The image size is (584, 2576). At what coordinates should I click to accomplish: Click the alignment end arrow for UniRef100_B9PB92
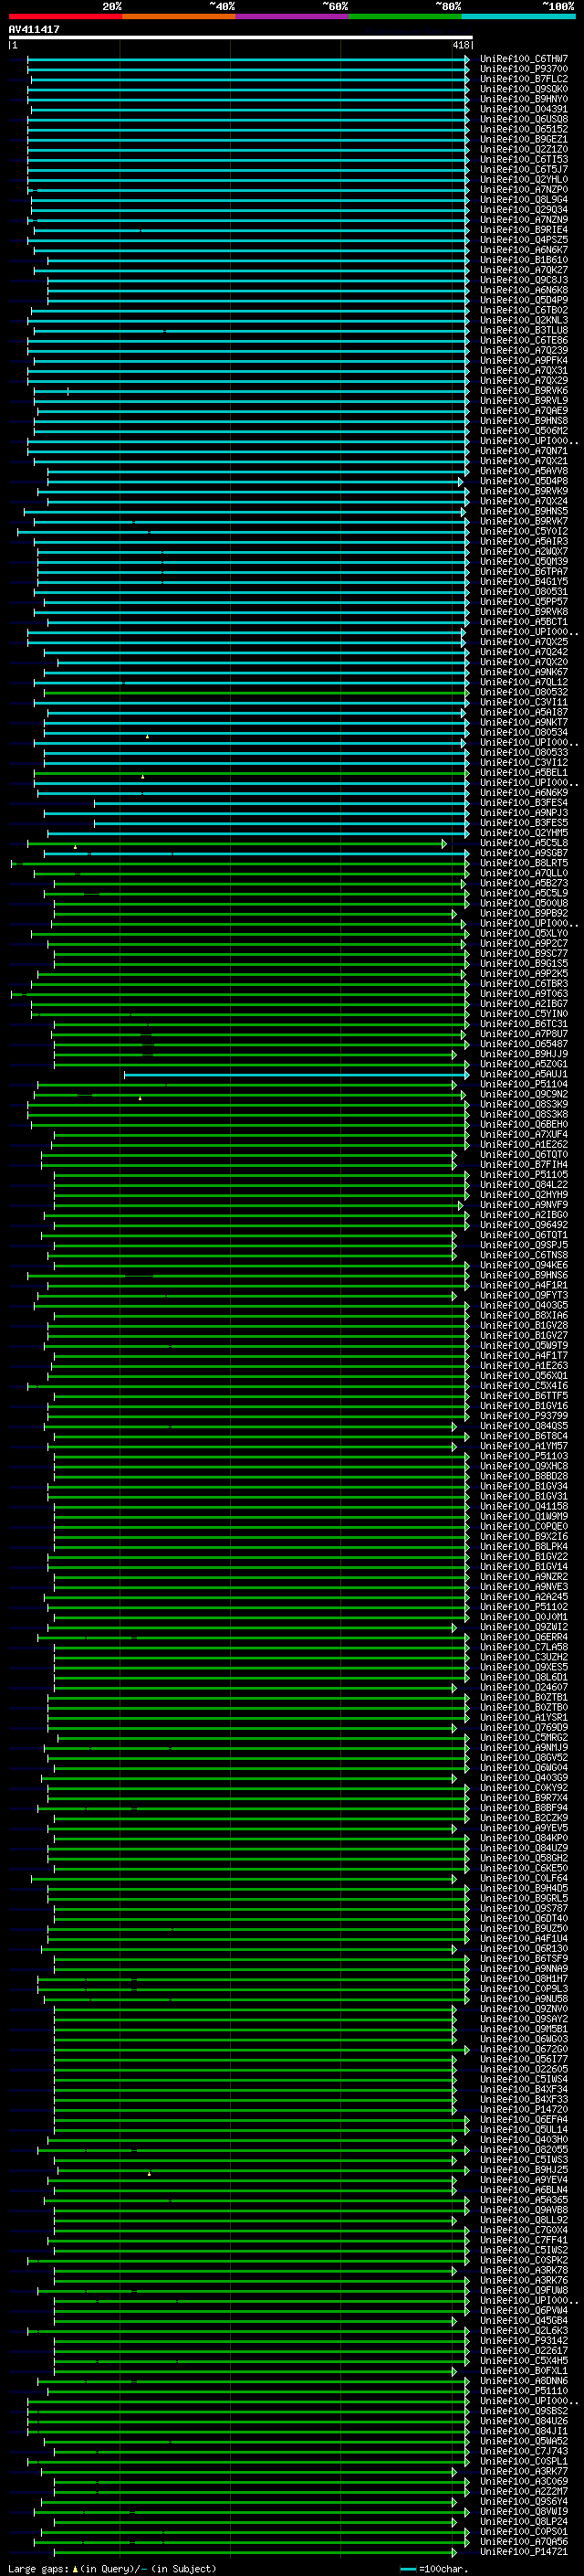pos(454,914)
